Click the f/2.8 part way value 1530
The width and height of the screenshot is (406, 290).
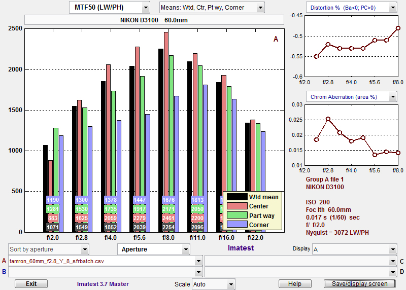point(82,209)
